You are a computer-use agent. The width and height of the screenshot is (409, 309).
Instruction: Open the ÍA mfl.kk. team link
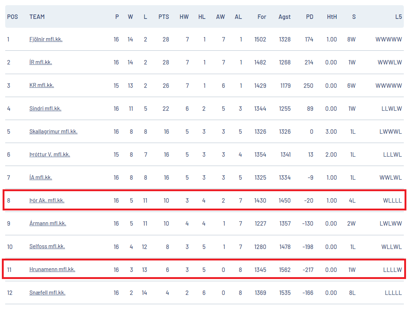point(41,177)
